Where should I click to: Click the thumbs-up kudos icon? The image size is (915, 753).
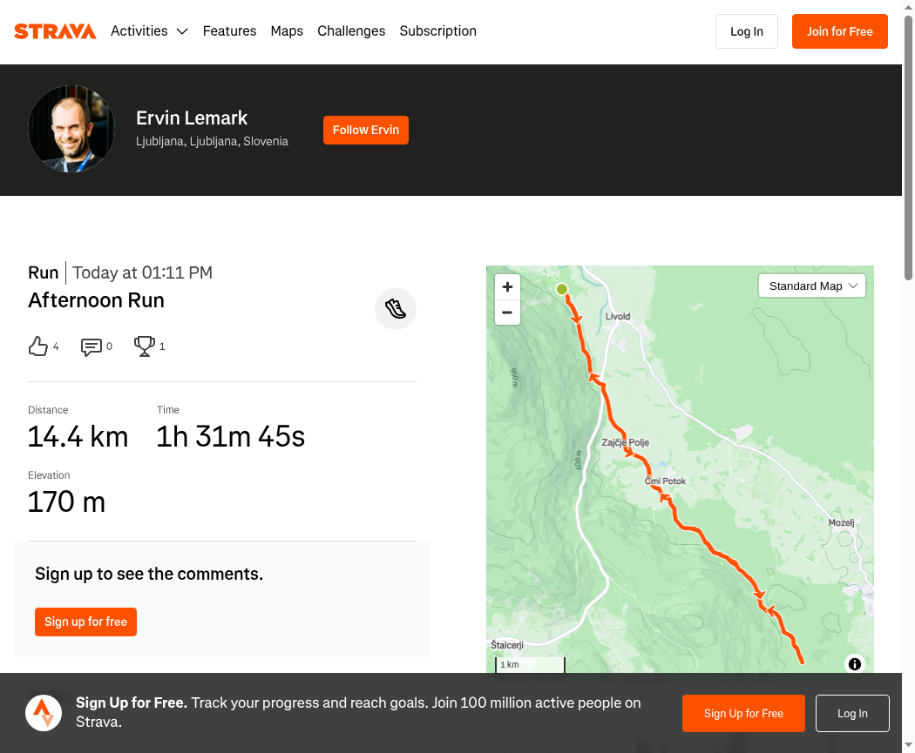[x=38, y=346]
